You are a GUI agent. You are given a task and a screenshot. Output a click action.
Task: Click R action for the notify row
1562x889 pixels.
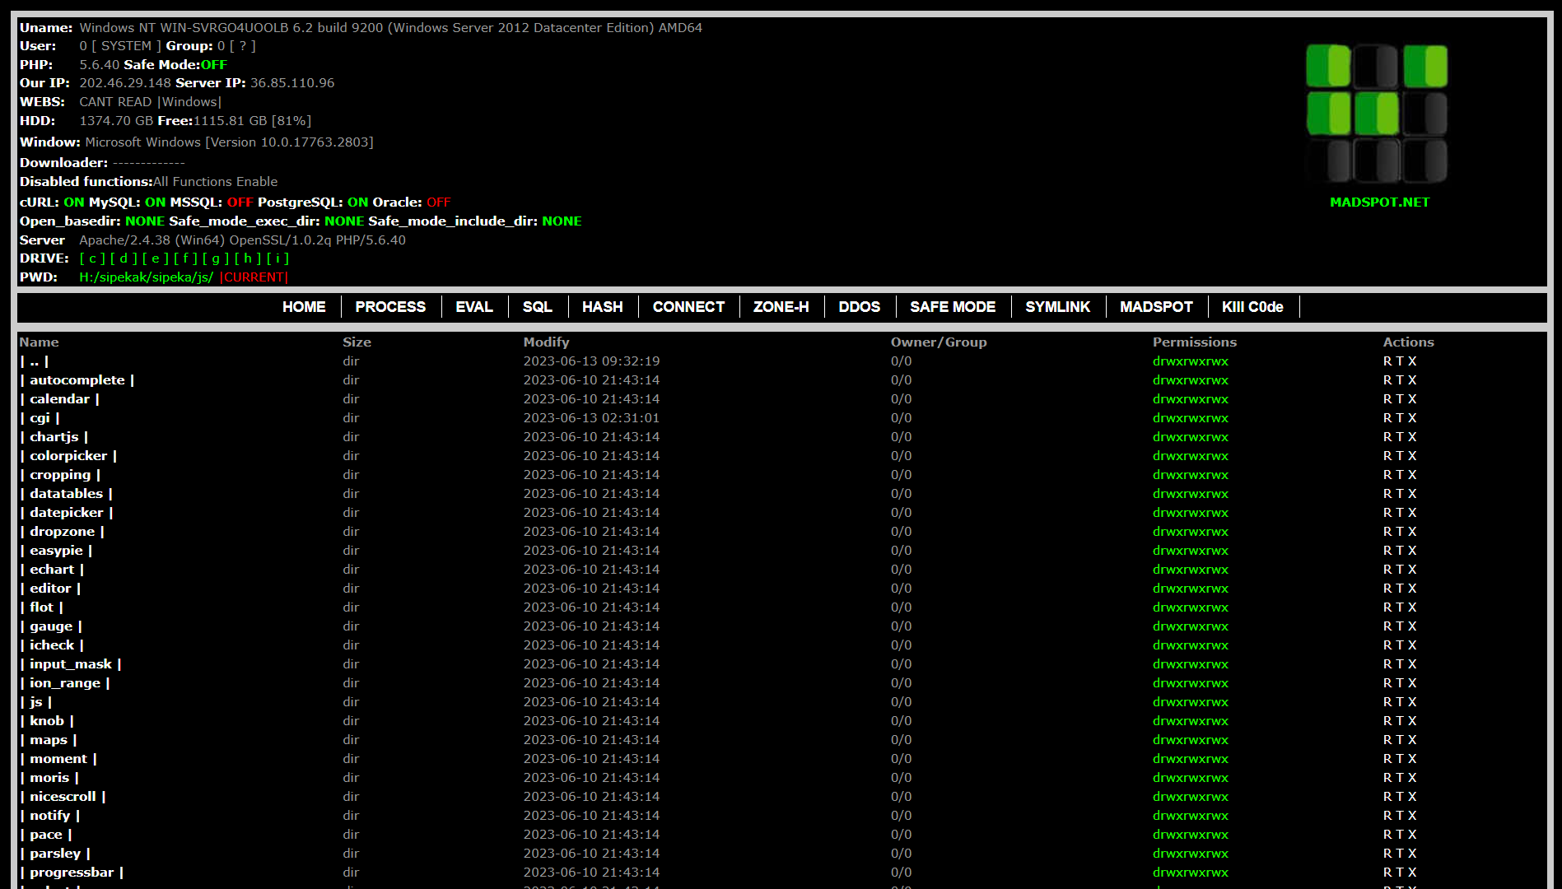coord(1387,816)
